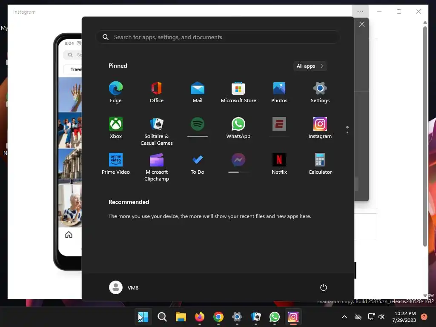Screen dimensions: 436x327
Task: Open File Explorer from taskbar
Action: click(x=181, y=317)
